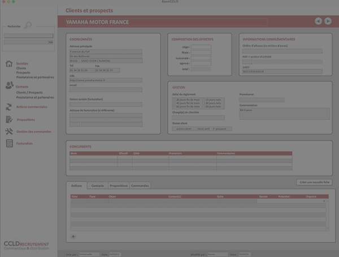Screen dimensions: 339x257
Task: Switch to the Commandes tab
Action: pyautogui.click(x=140, y=186)
